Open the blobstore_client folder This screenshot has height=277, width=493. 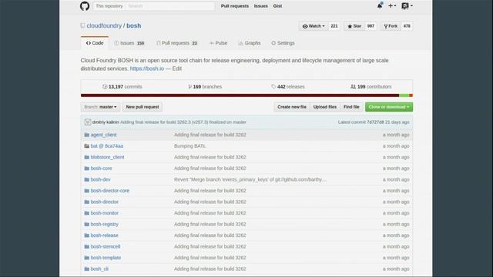point(107,157)
